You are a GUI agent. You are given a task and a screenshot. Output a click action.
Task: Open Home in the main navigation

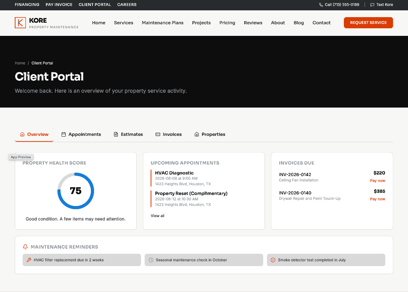(x=99, y=23)
